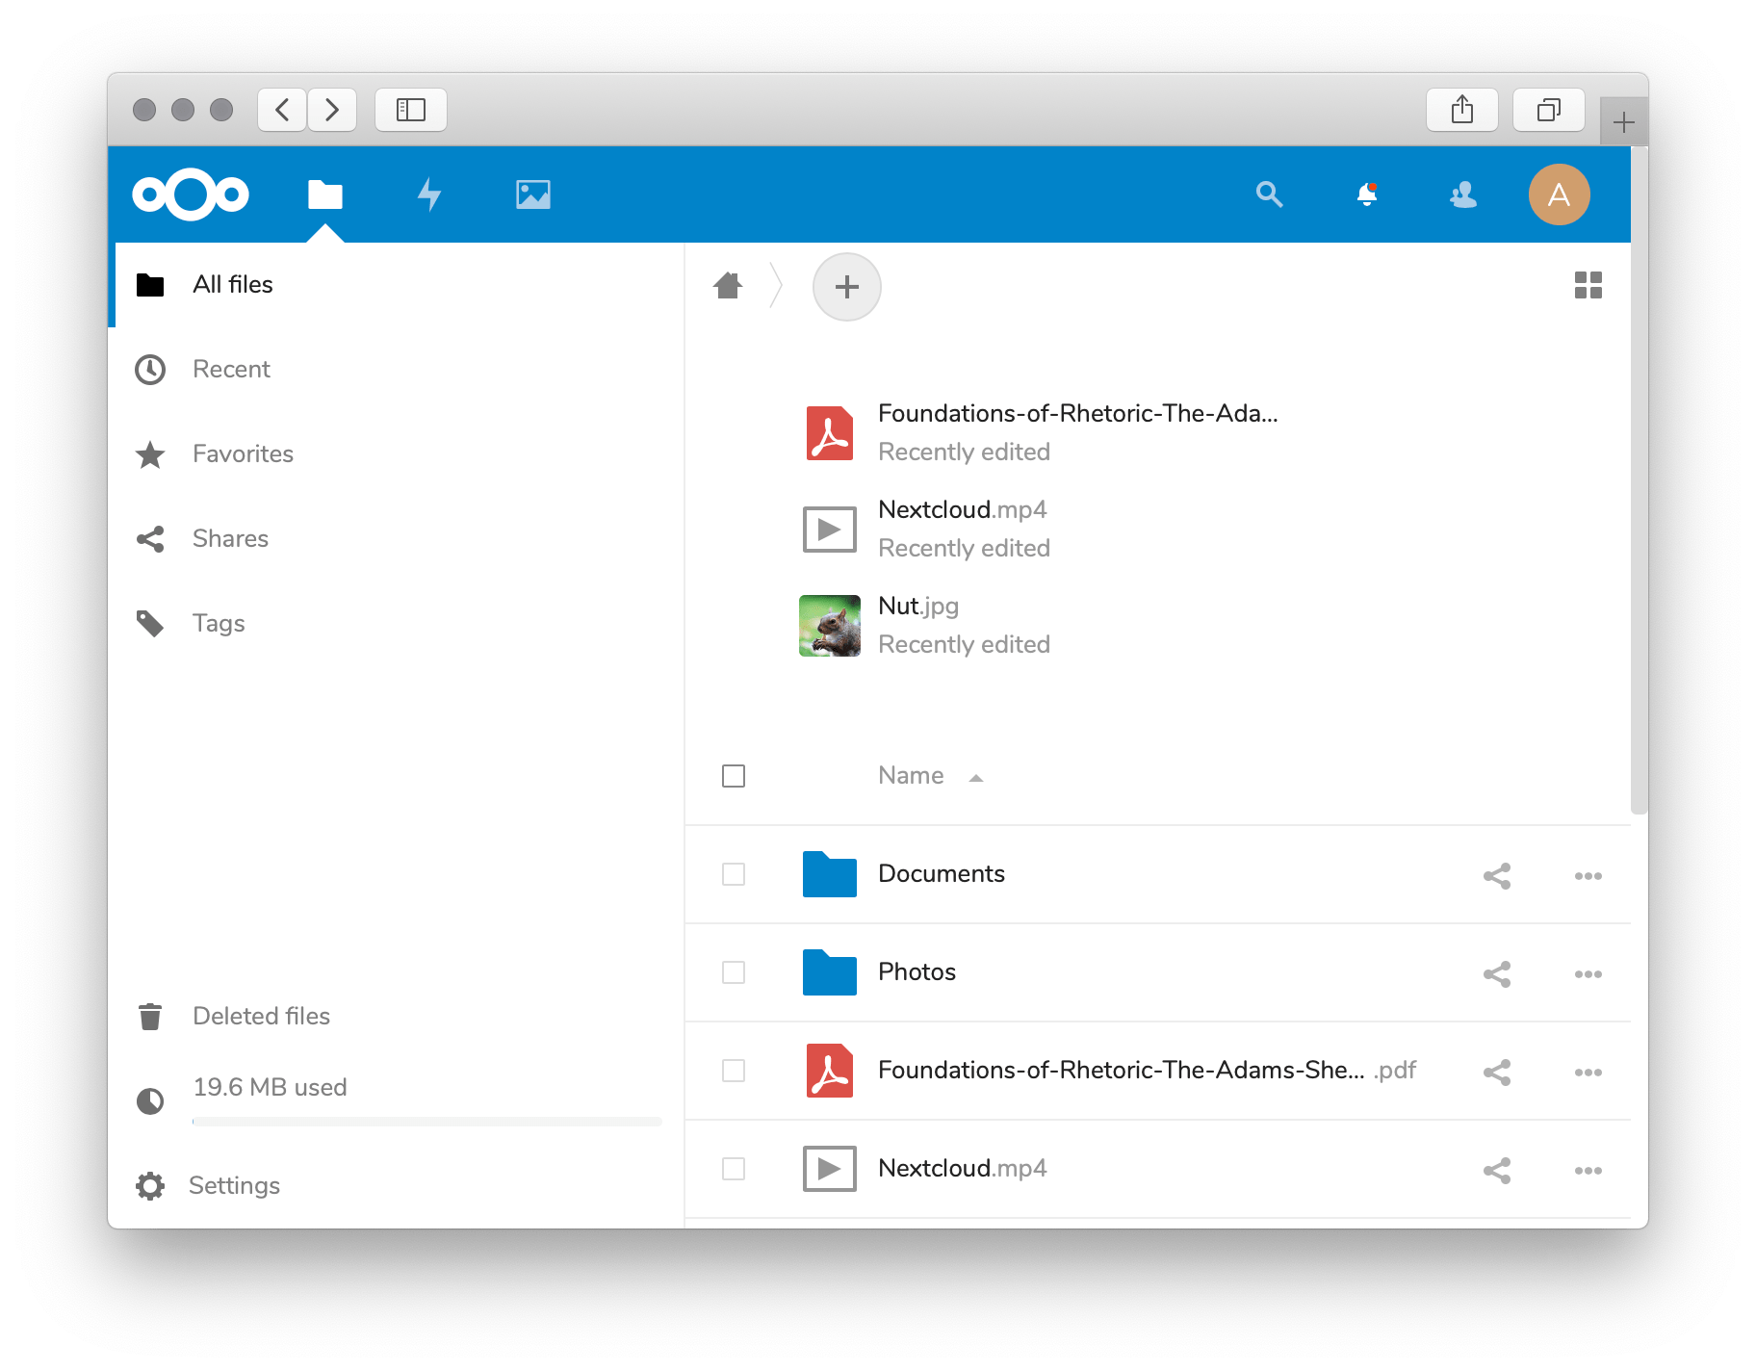
Task: Open Deleted files section
Action: [x=261, y=1016]
